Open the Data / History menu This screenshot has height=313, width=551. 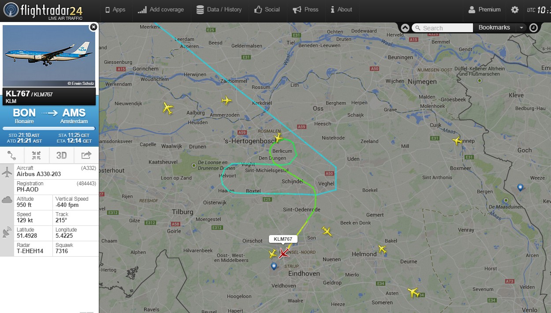coord(219,10)
